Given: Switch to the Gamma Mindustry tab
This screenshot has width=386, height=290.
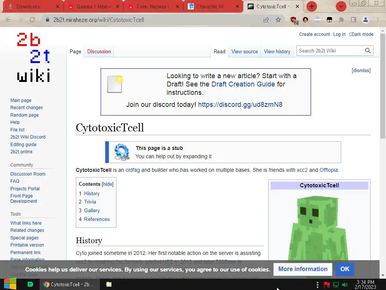Looking at the screenshot, I should [x=93, y=7].
